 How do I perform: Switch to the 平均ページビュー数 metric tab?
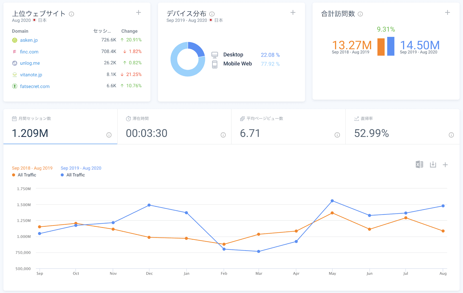click(x=289, y=127)
